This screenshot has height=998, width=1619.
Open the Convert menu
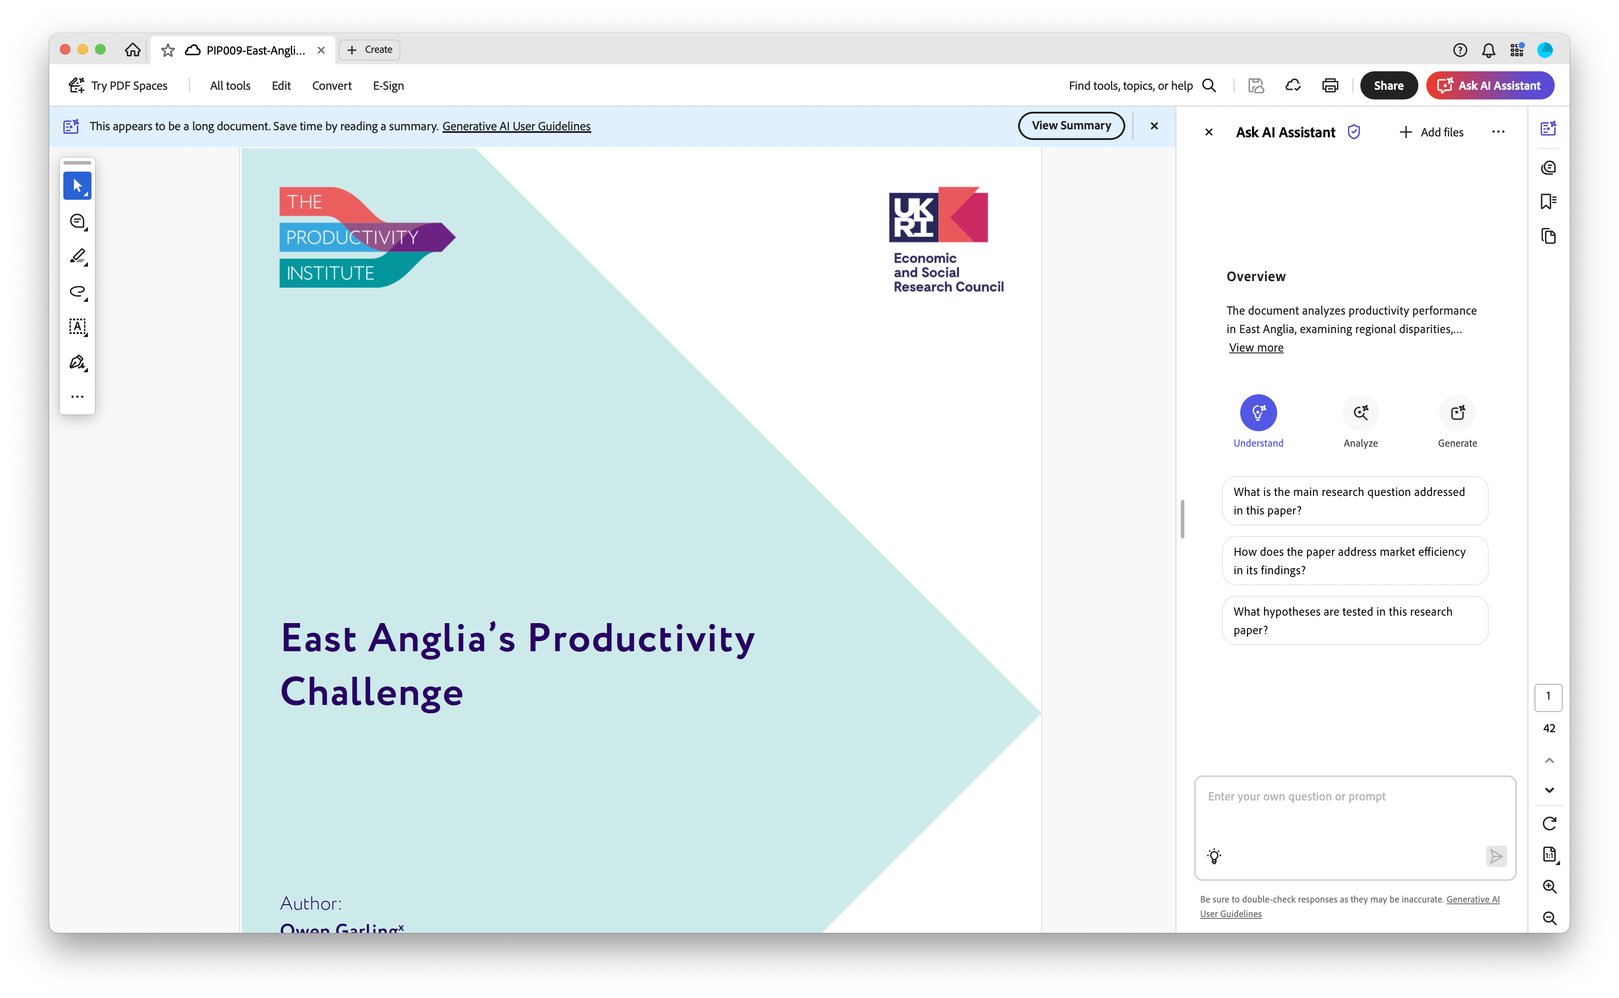(x=331, y=85)
